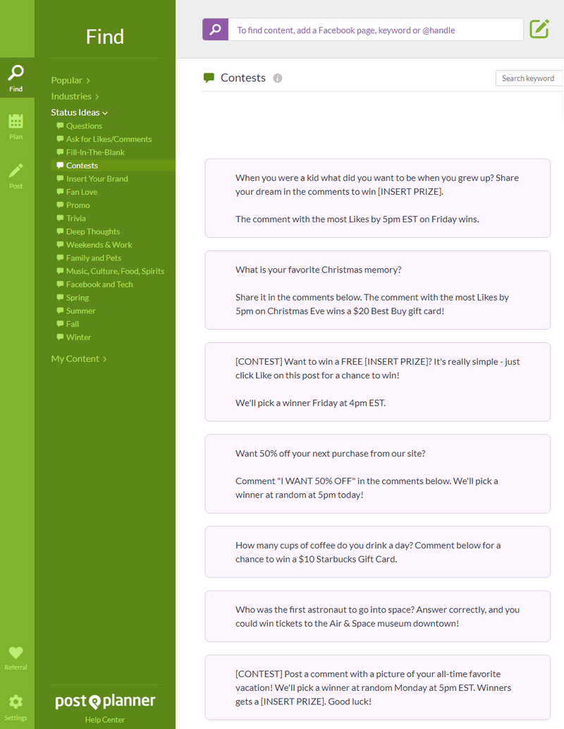564x729 pixels.
Task: Open the Find section in left rail
Action: point(17,78)
